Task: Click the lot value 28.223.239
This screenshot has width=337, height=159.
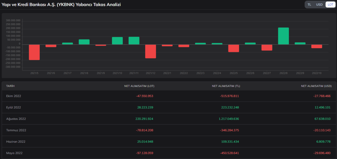Action: tap(145, 107)
